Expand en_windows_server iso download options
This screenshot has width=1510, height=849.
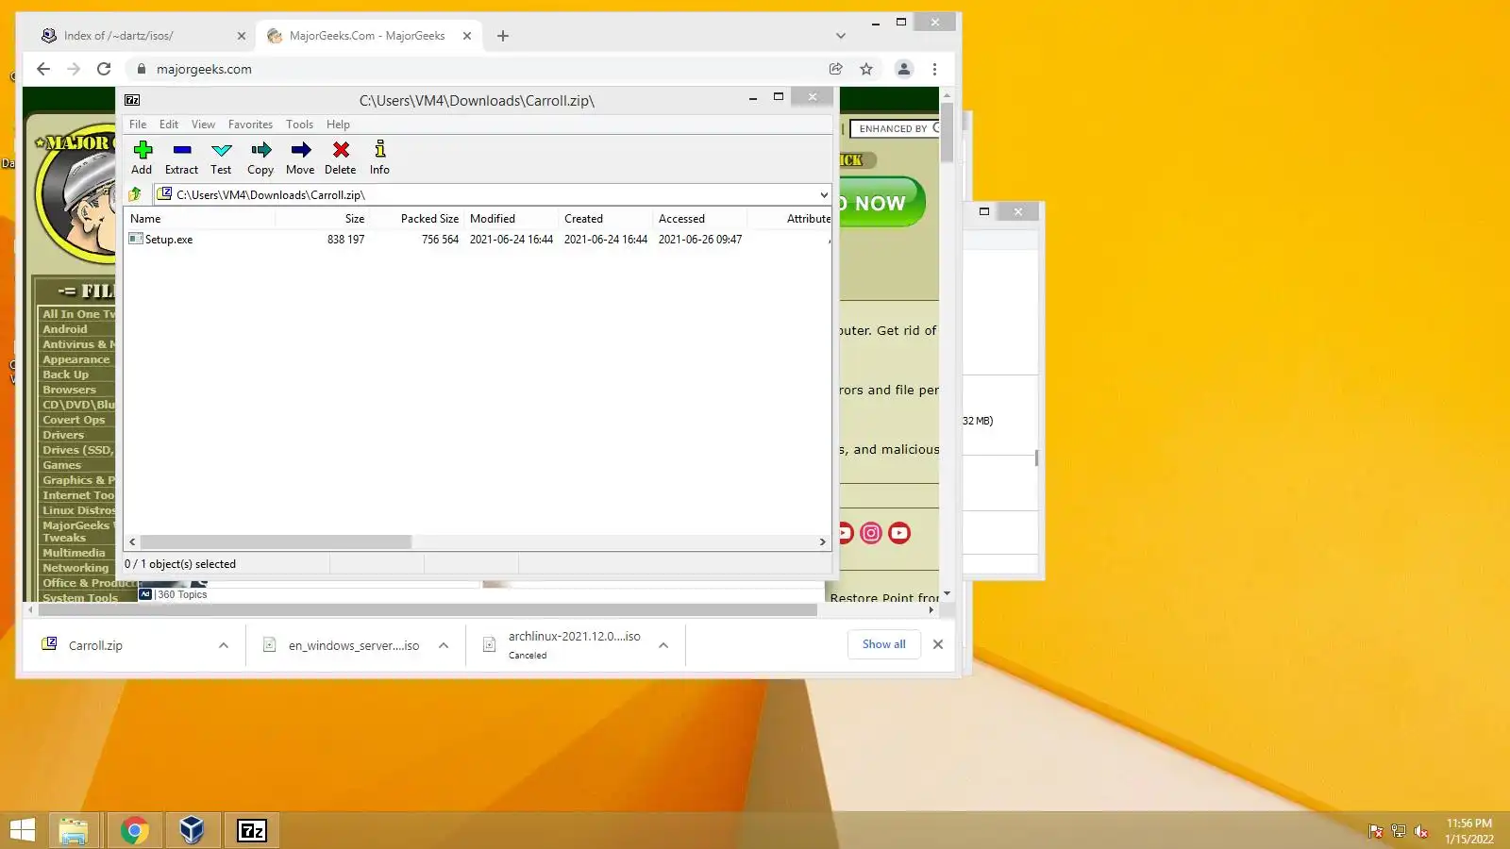[x=444, y=646]
